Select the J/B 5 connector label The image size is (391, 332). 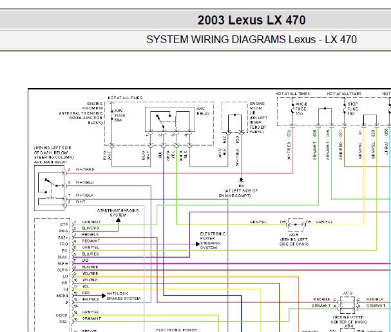coord(294,235)
